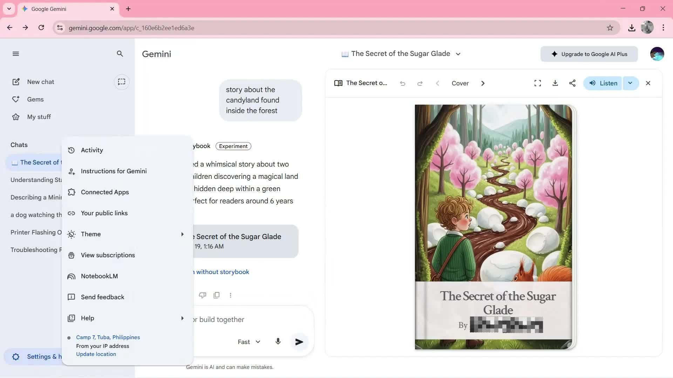Open the conversation title dropdown
673x378 pixels.
click(x=458, y=54)
